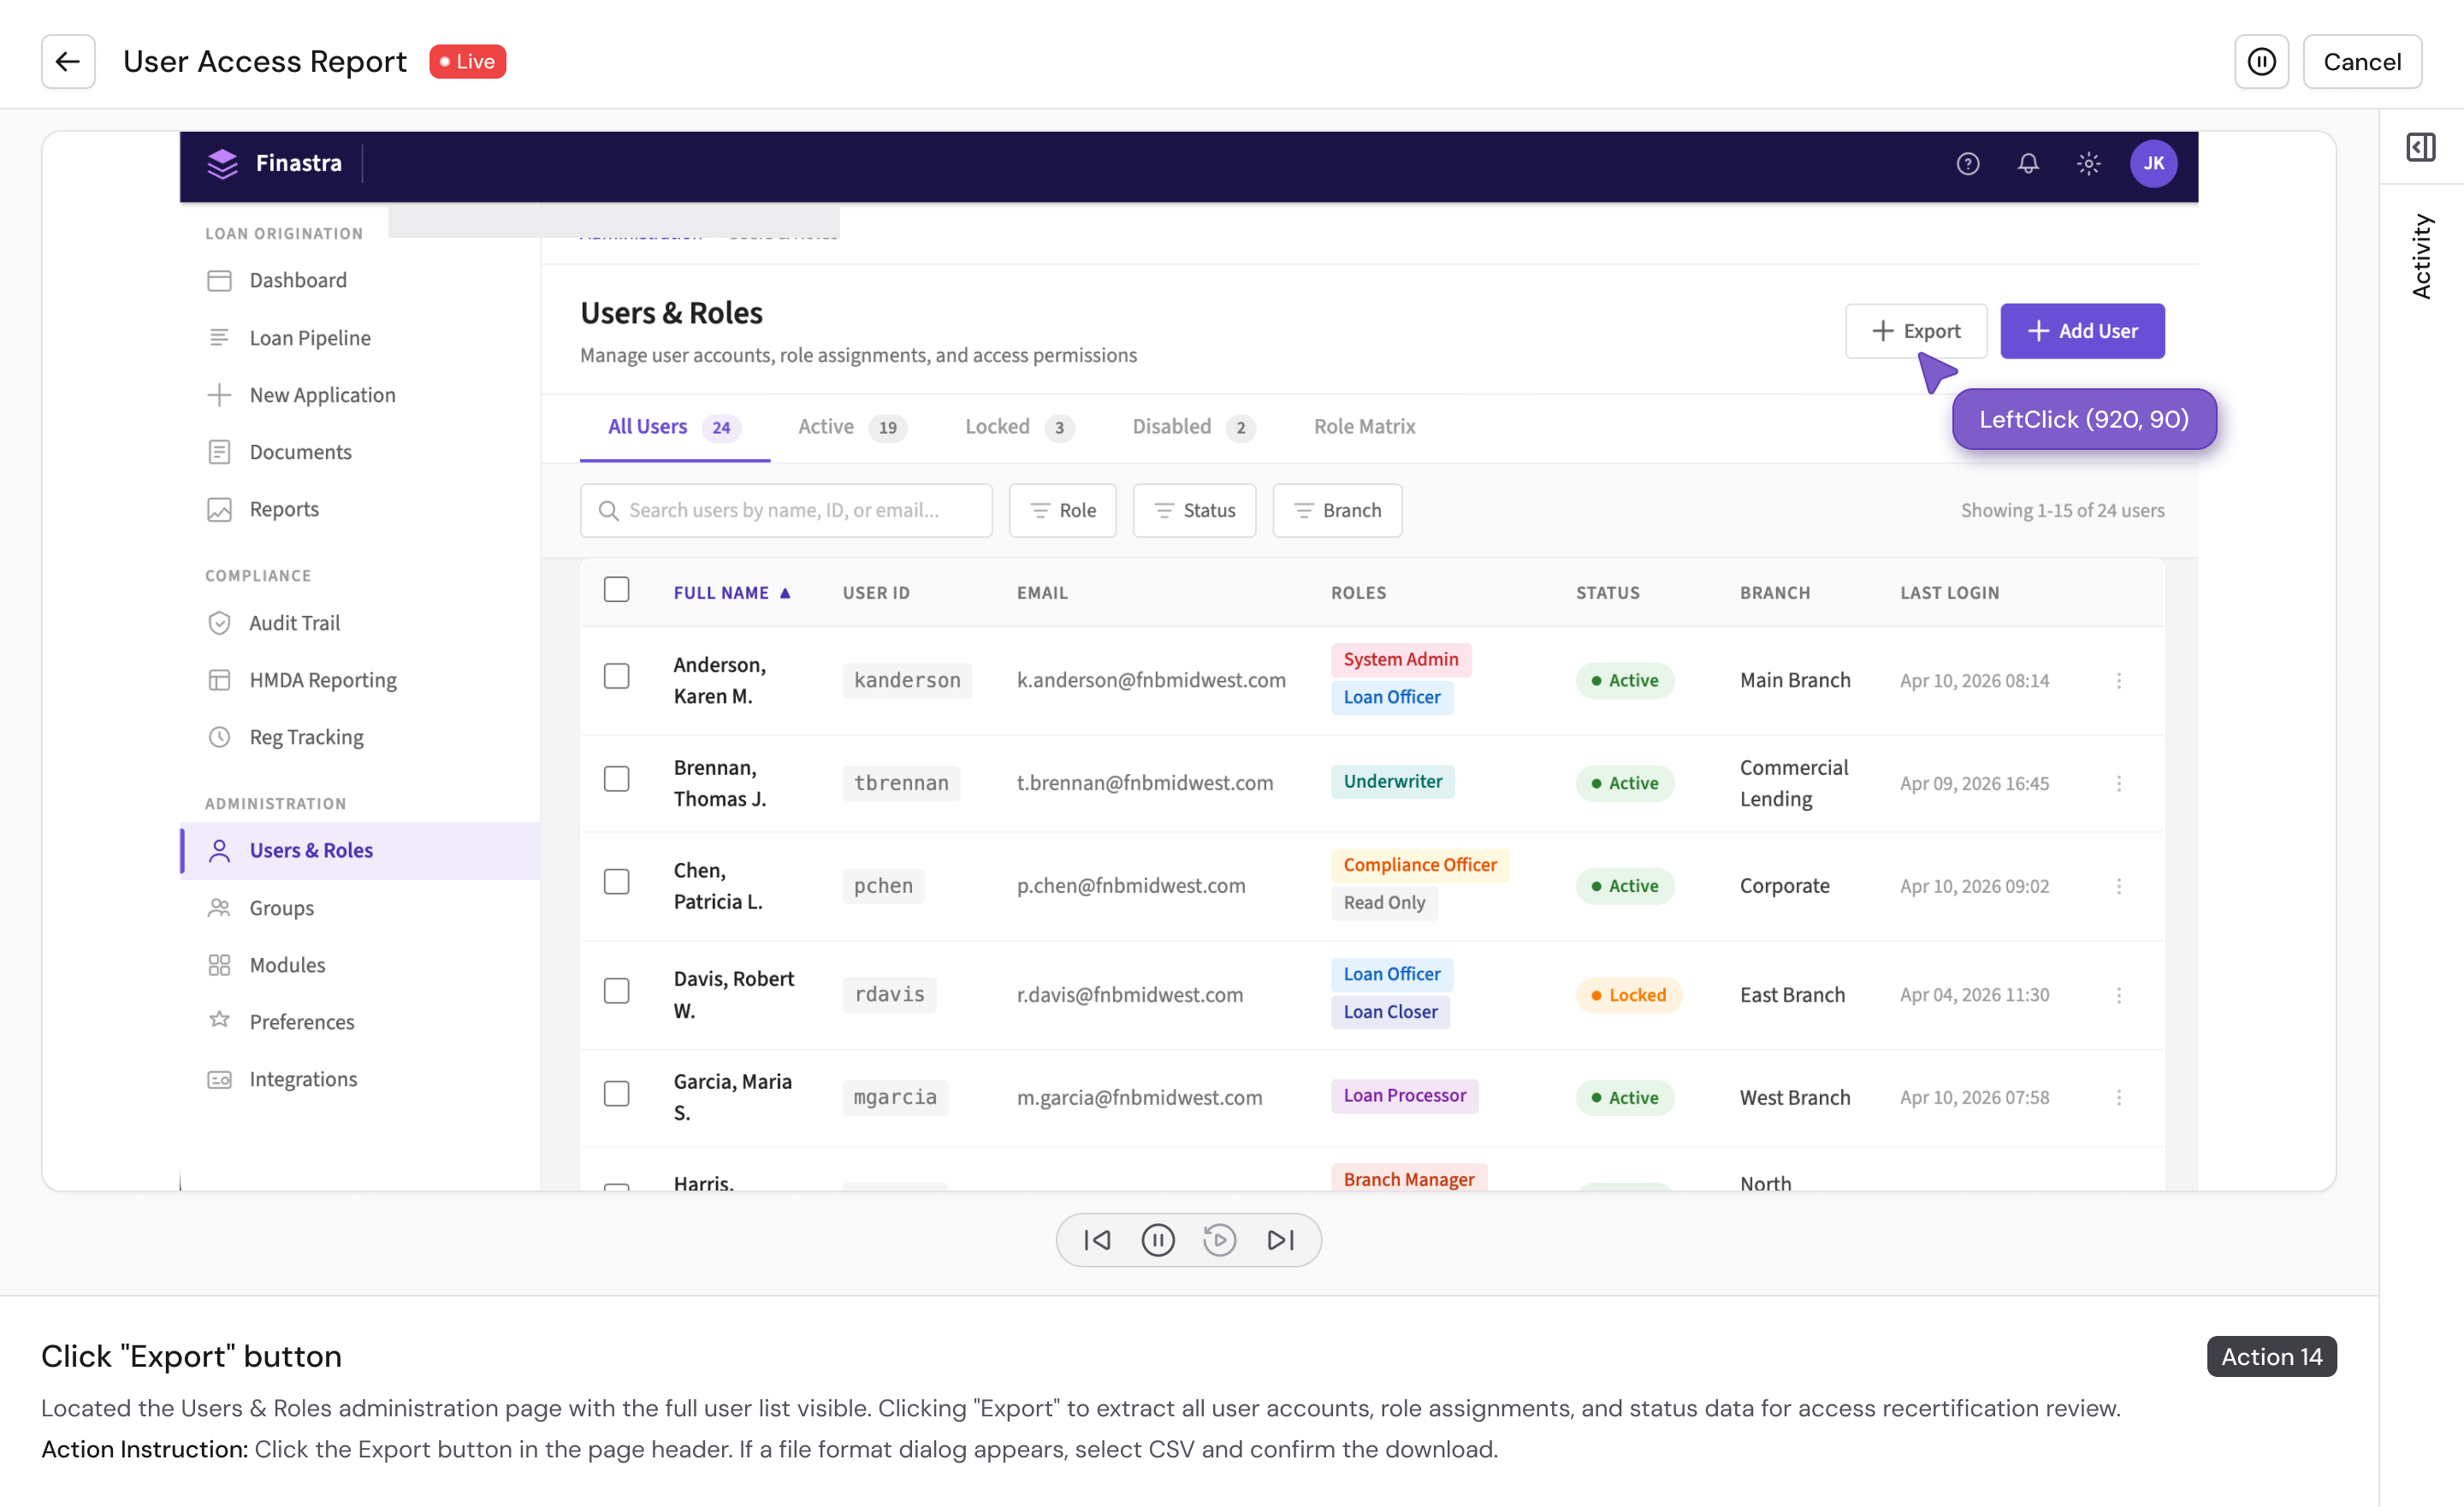The width and height of the screenshot is (2464, 1507).
Task: Click the theme sun icon
Action: [2088, 164]
